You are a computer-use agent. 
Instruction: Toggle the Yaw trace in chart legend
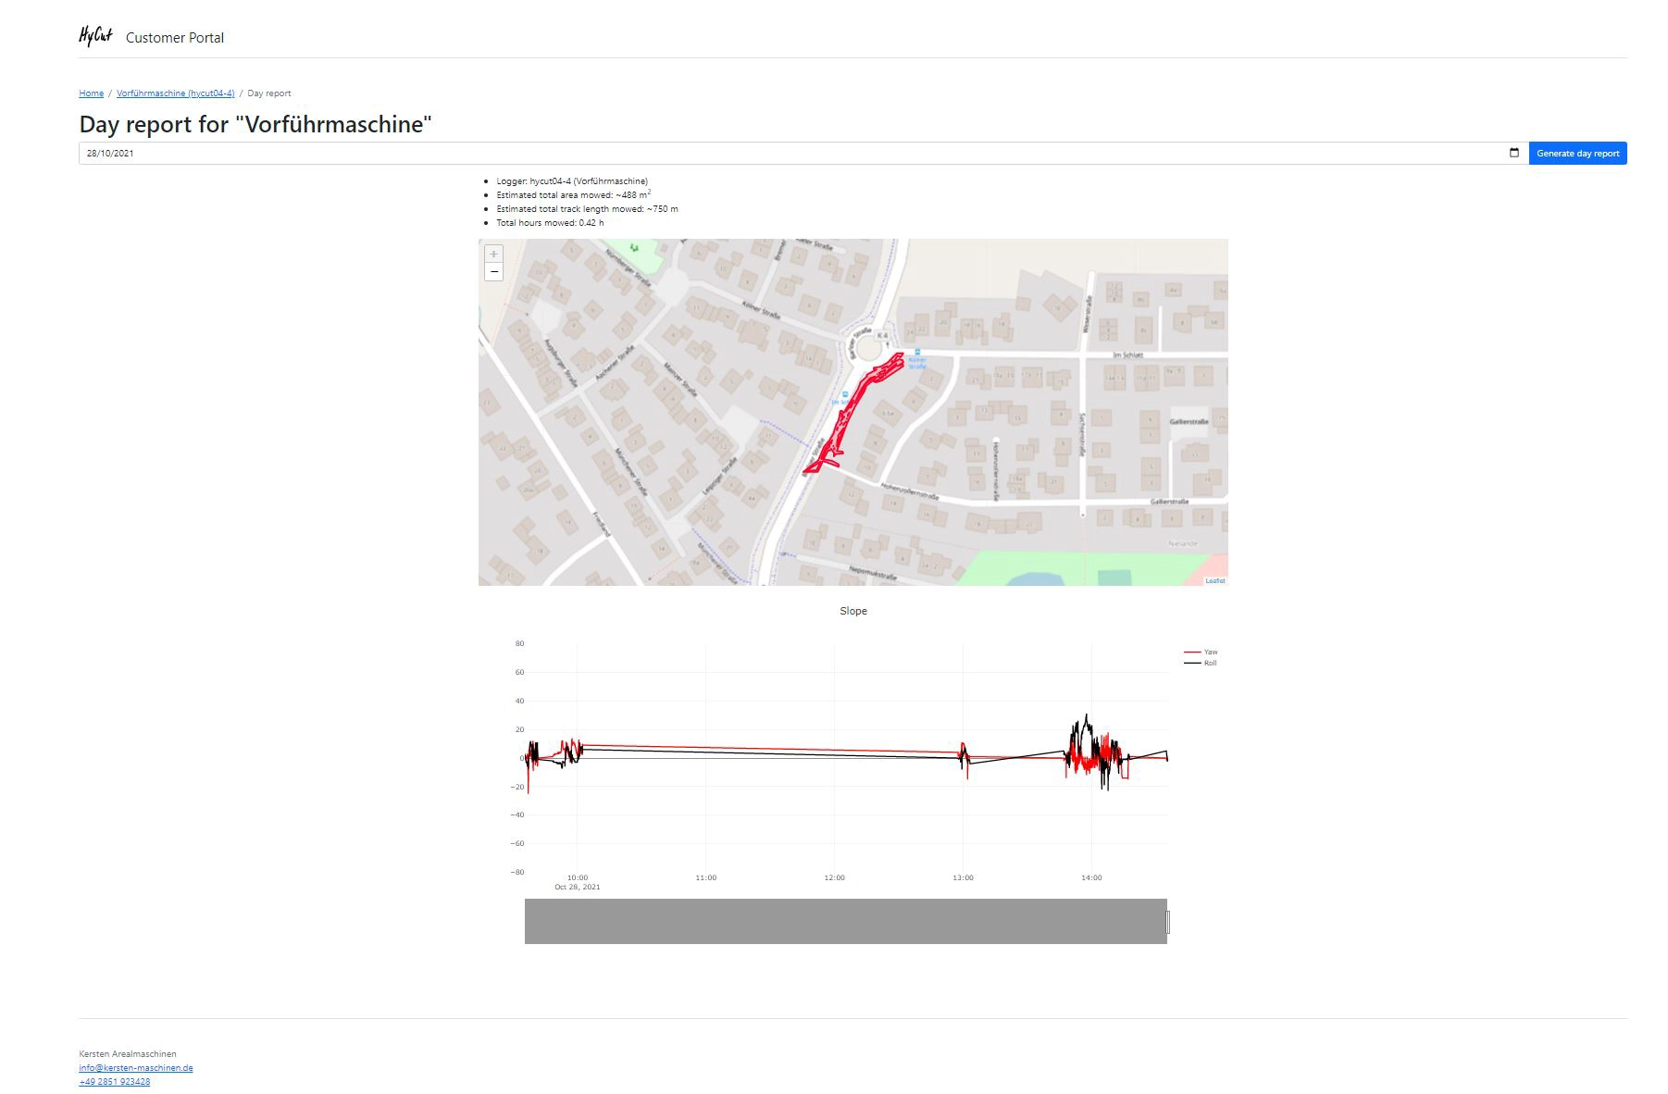[1201, 652]
